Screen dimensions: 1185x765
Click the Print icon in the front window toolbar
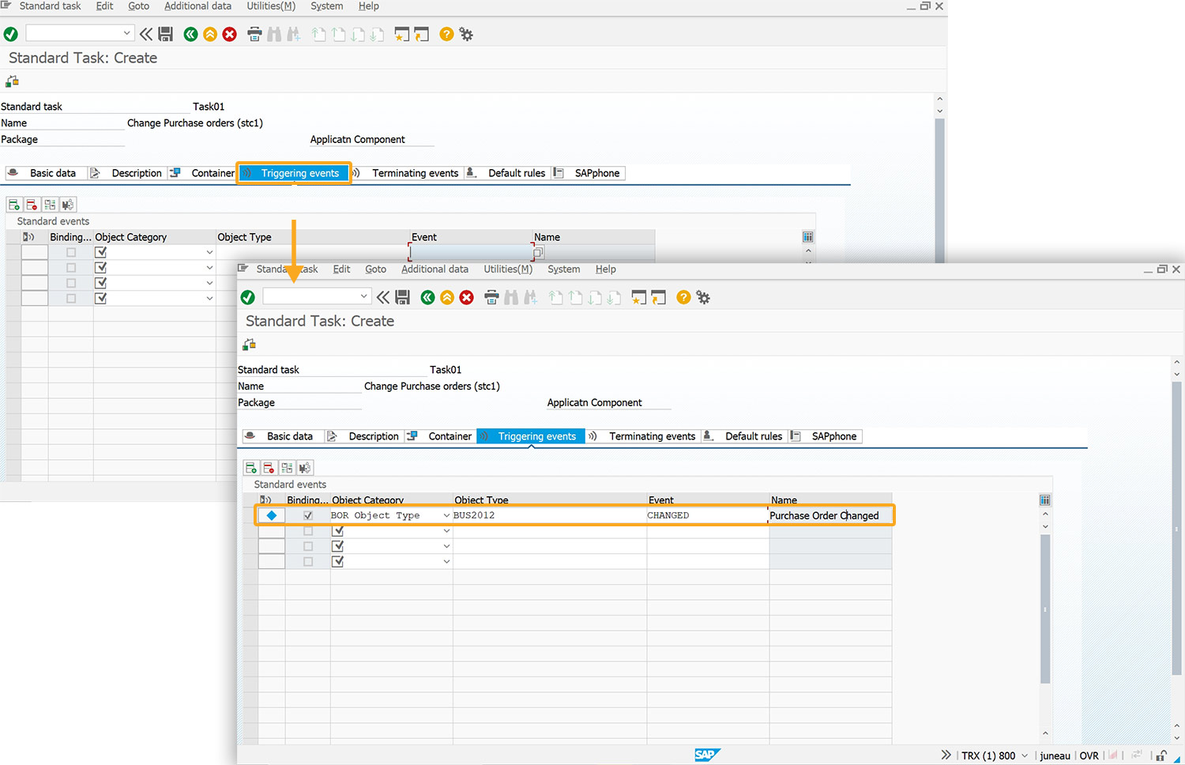[491, 297]
